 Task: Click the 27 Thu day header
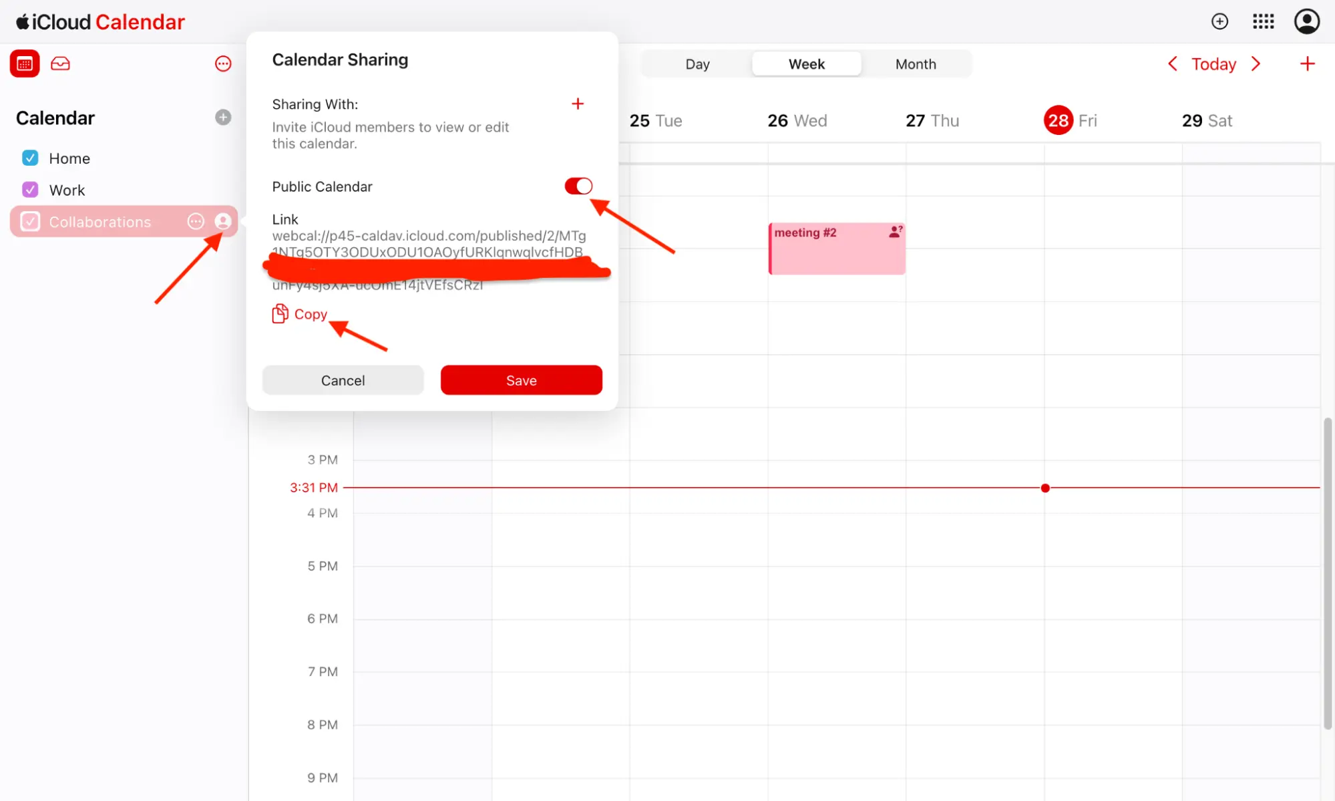[x=932, y=121]
